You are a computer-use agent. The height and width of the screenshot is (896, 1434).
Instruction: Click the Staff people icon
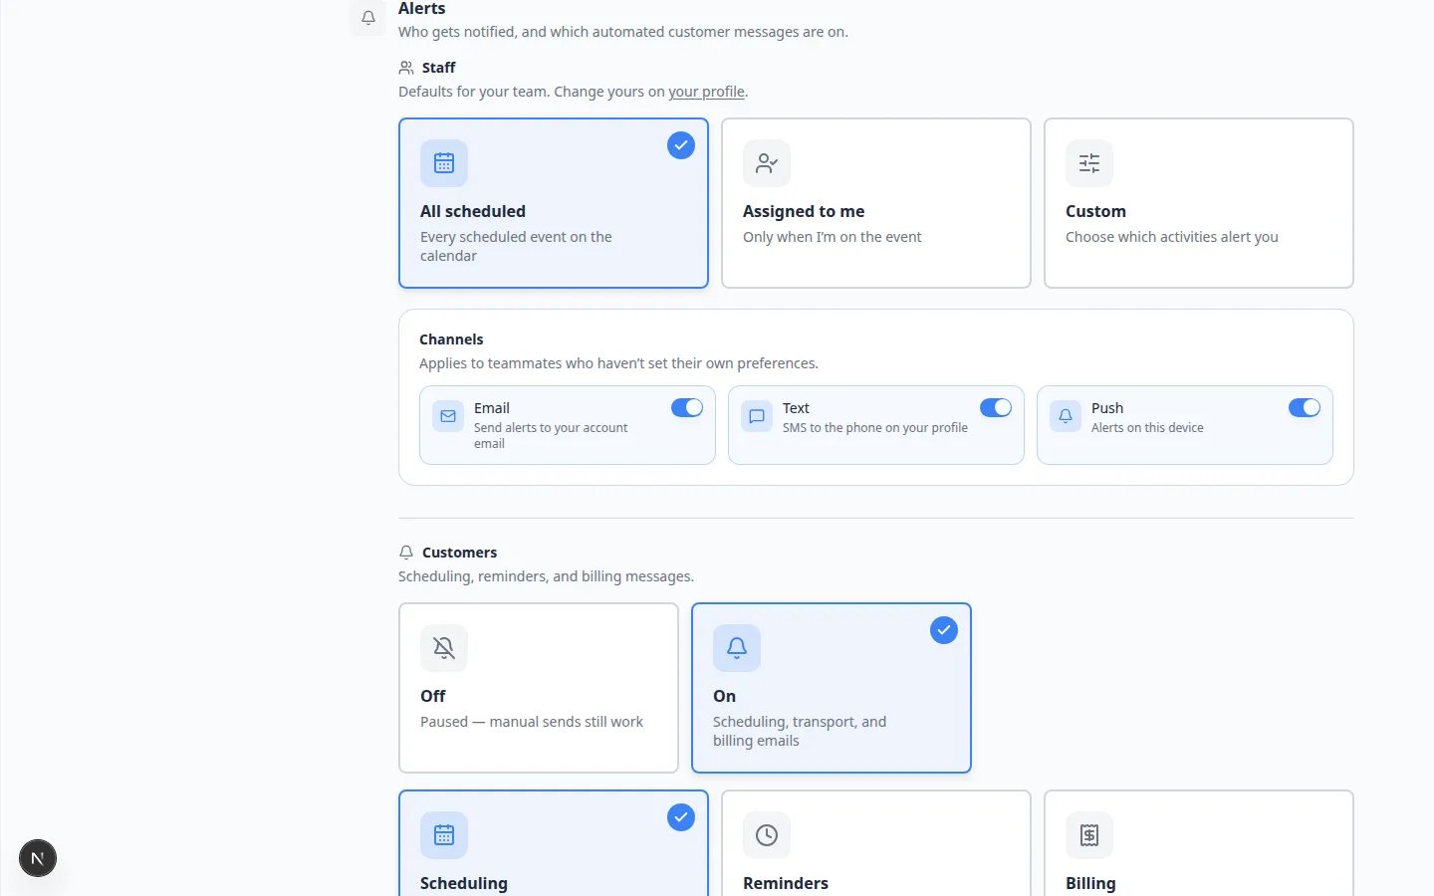click(406, 68)
